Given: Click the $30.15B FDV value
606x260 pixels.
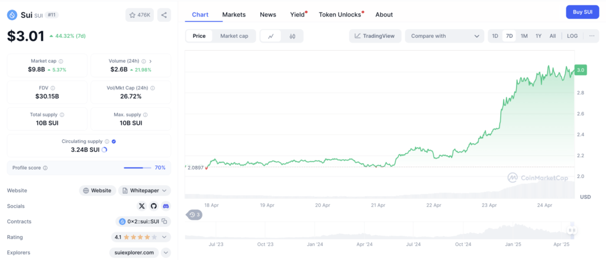Looking at the screenshot, I should click(x=47, y=96).
